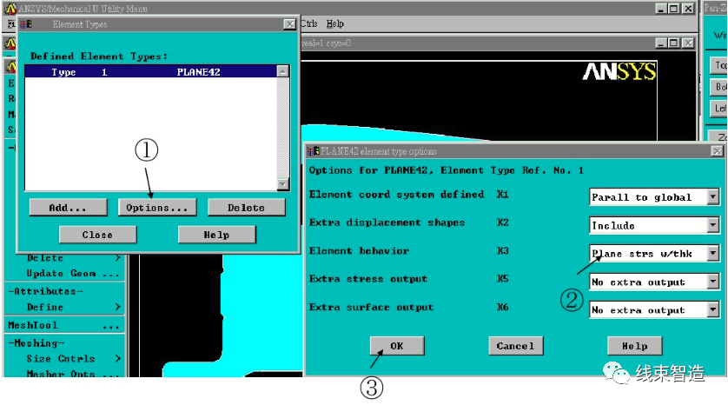Image resolution: width=728 pixels, height=405 pixels.
Task: Maximize the ANSYS graphics window
Action: pos(674,43)
